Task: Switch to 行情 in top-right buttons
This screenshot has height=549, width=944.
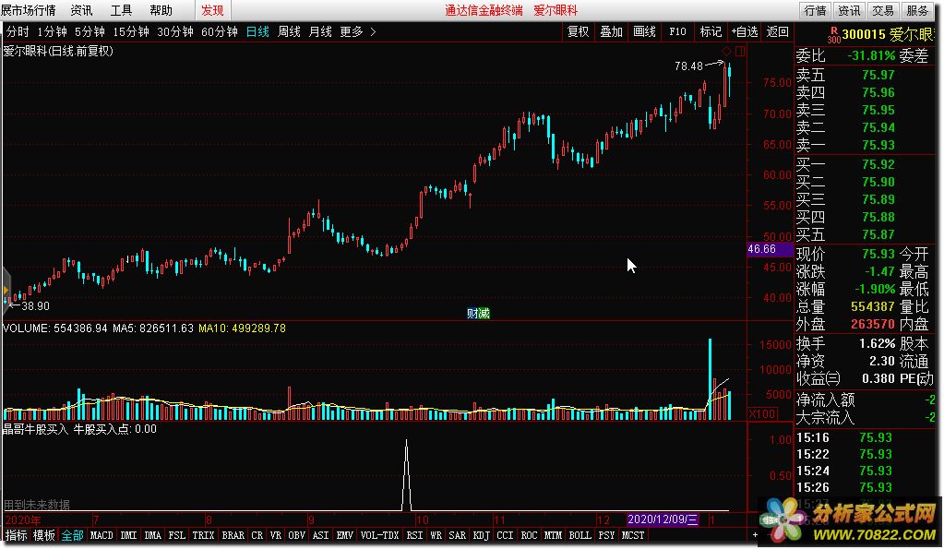Action: coord(815,10)
